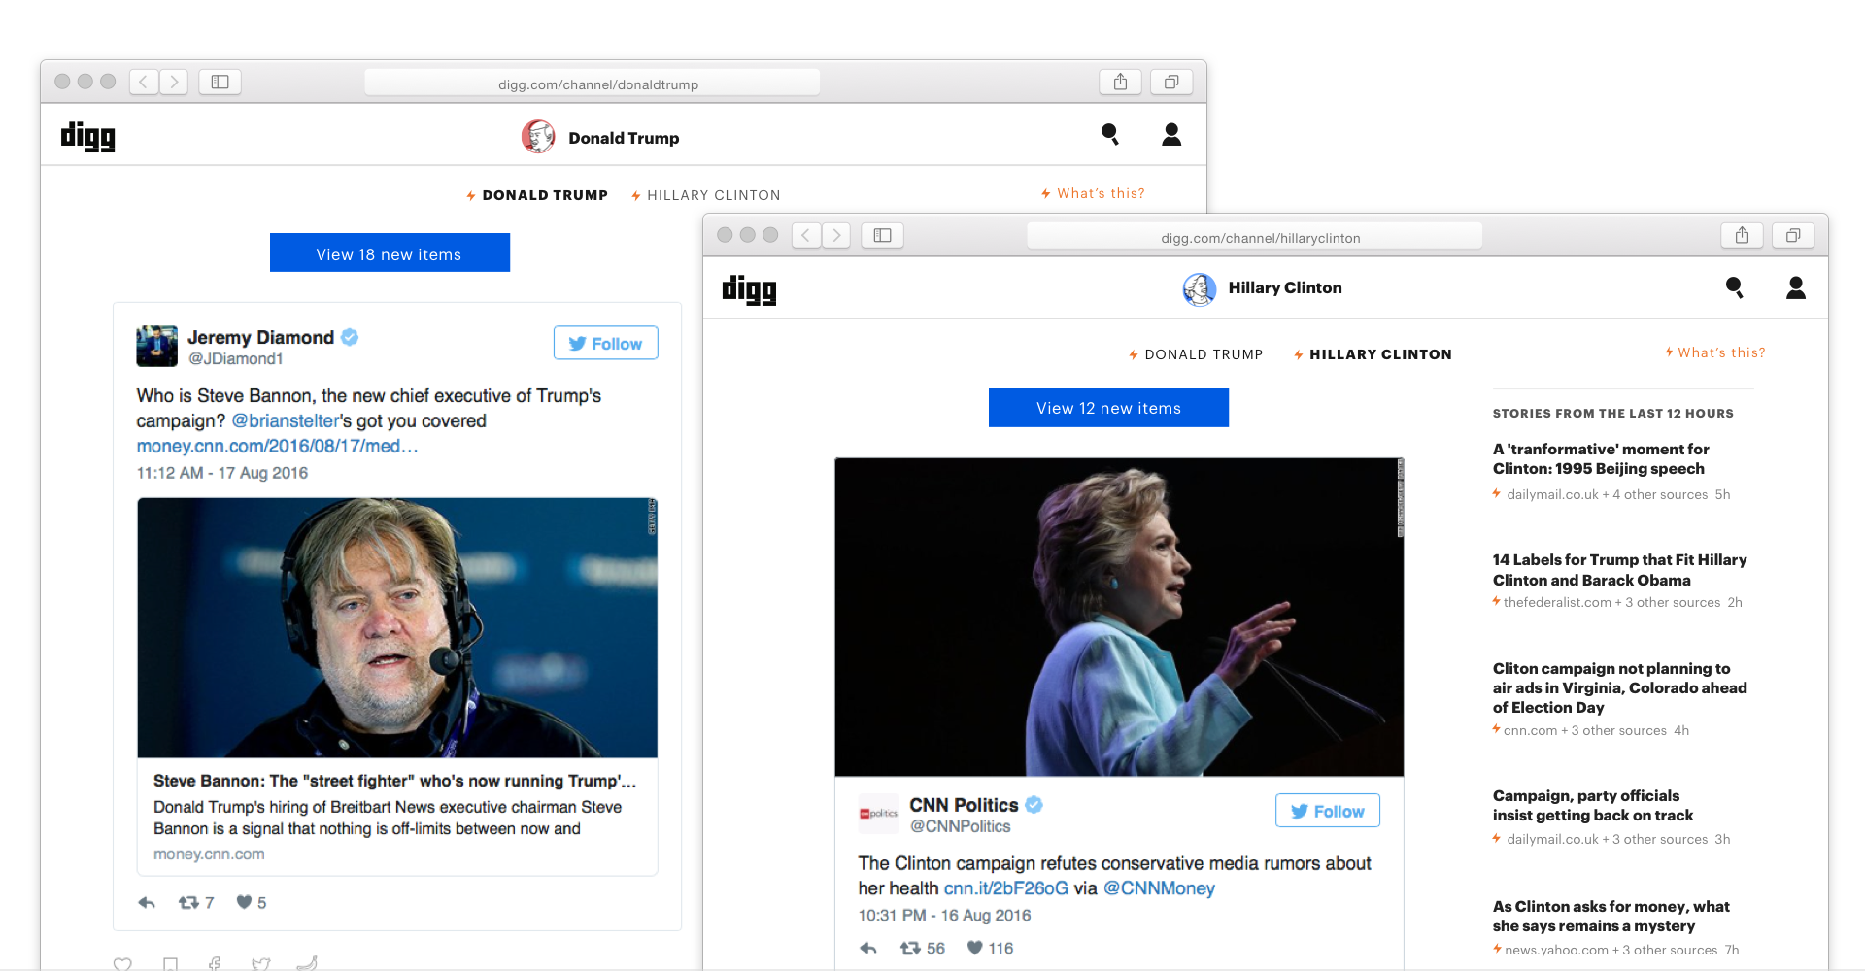The image size is (1865, 971).
Task: Open story As Clinton asks for money
Action: [1611, 916]
